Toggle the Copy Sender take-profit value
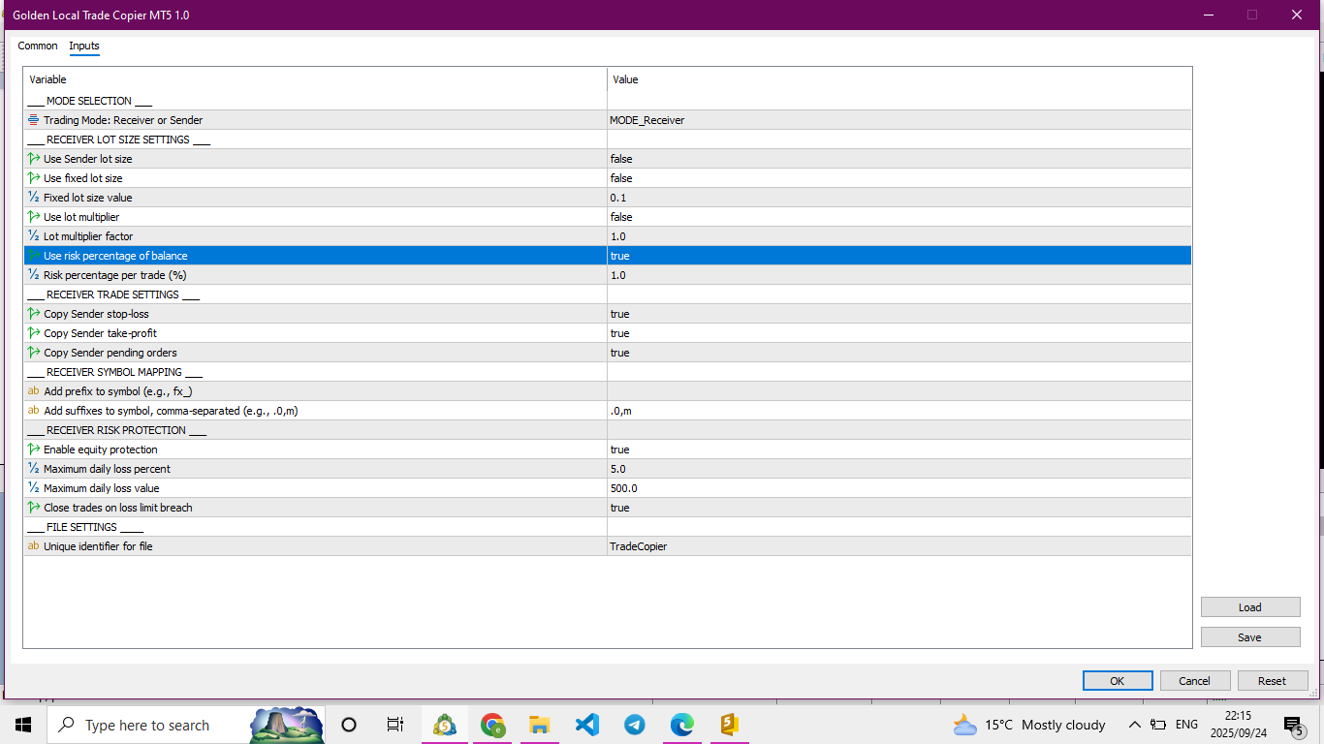The image size is (1324, 744). (899, 333)
